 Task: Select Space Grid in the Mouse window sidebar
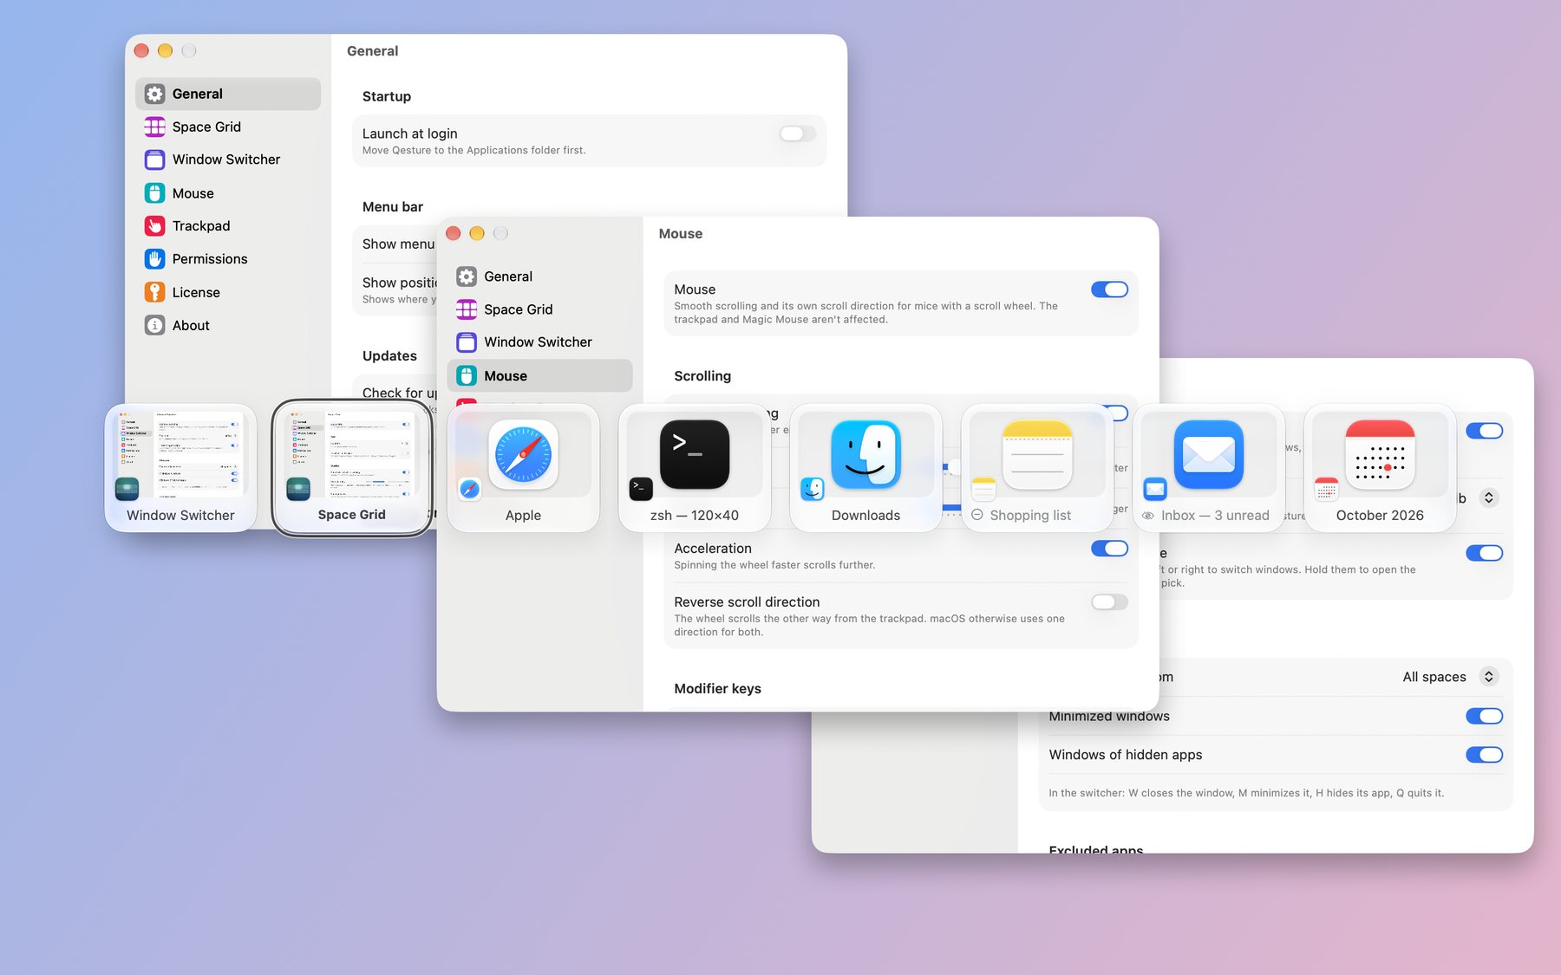click(539, 309)
